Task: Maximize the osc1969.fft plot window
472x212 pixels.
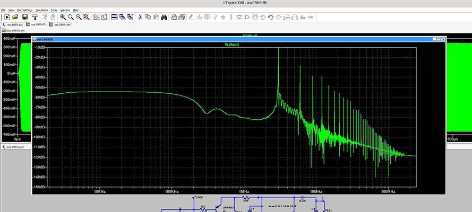Action: click(x=439, y=39)
